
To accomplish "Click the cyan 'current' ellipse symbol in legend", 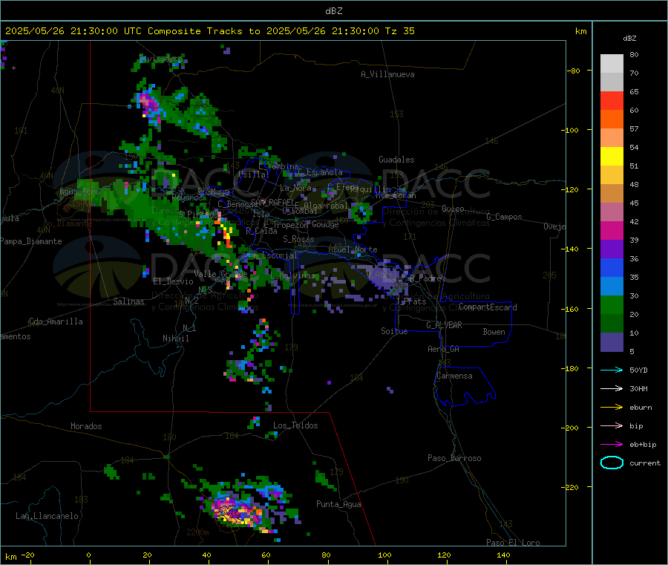I will pos(612,463).
